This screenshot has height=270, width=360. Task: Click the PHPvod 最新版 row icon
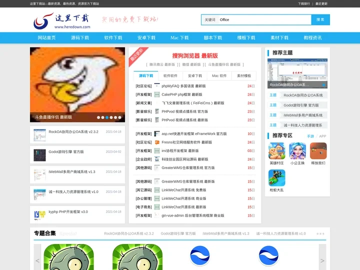point(157,120)
